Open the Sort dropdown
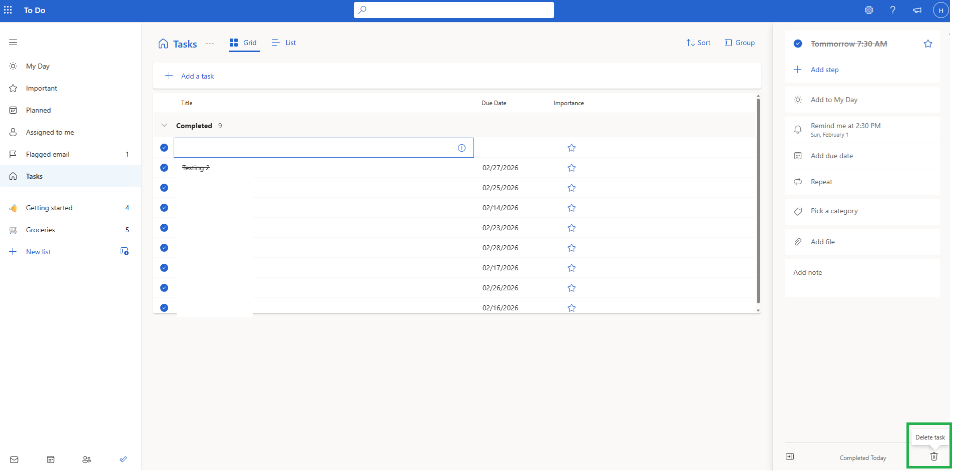954x473 pixels. (x=698, y=43)
